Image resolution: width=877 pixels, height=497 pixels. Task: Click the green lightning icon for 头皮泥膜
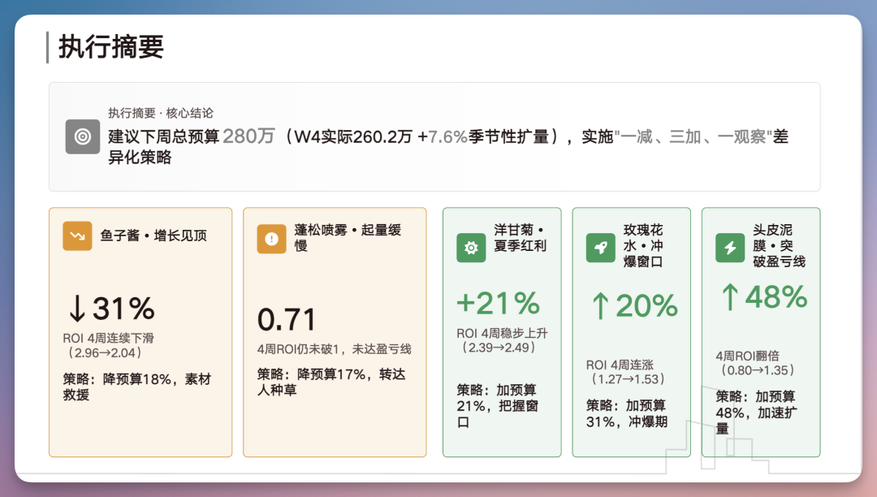tap(730, 248)
